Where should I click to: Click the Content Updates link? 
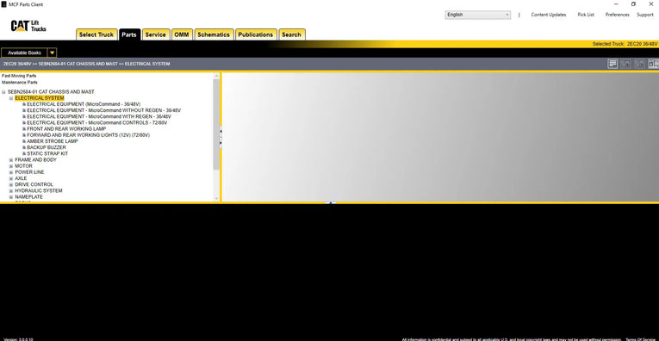pyautogui.click(x=549, y=15)
